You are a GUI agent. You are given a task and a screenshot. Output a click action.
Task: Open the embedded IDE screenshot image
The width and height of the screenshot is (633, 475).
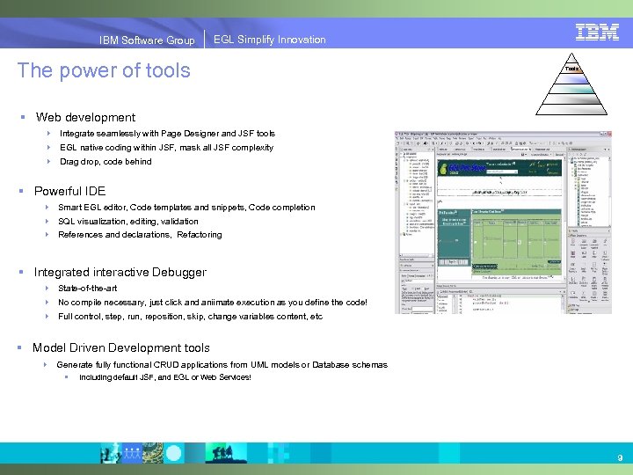pos(503,223)
